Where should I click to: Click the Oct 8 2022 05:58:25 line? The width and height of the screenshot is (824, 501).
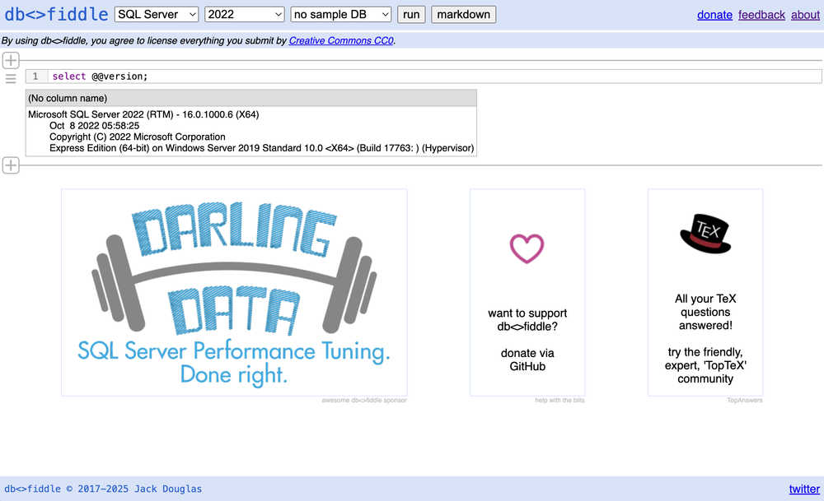(x=95, y=126)
